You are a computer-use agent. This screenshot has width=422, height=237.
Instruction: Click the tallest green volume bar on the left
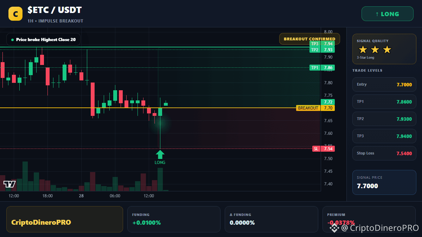point(25,176)
